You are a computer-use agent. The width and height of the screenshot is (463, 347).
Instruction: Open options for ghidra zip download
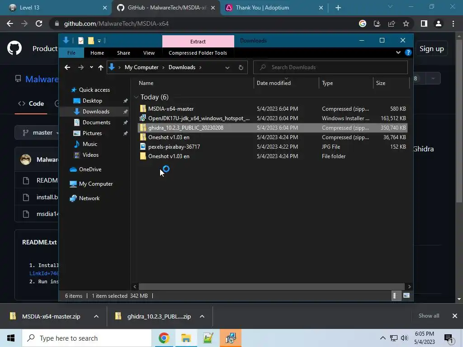[202, 316]
